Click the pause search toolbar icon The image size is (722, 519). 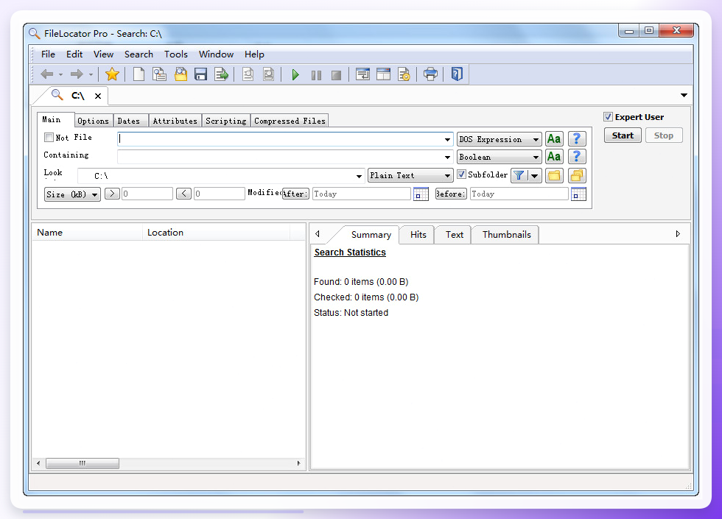click(316, 75)
